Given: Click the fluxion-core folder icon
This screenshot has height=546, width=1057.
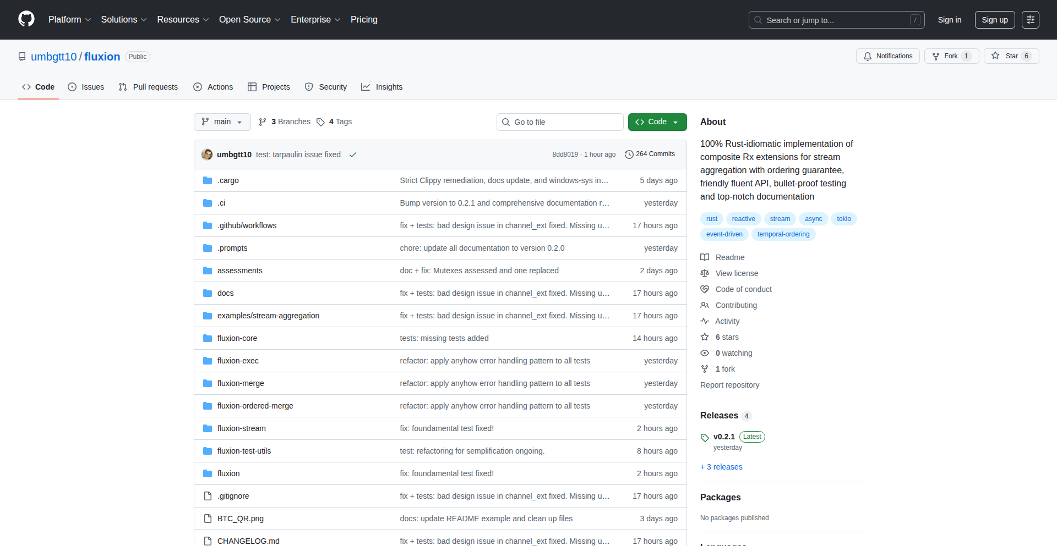Looking at the screenshot, I should tap(208, 338).
